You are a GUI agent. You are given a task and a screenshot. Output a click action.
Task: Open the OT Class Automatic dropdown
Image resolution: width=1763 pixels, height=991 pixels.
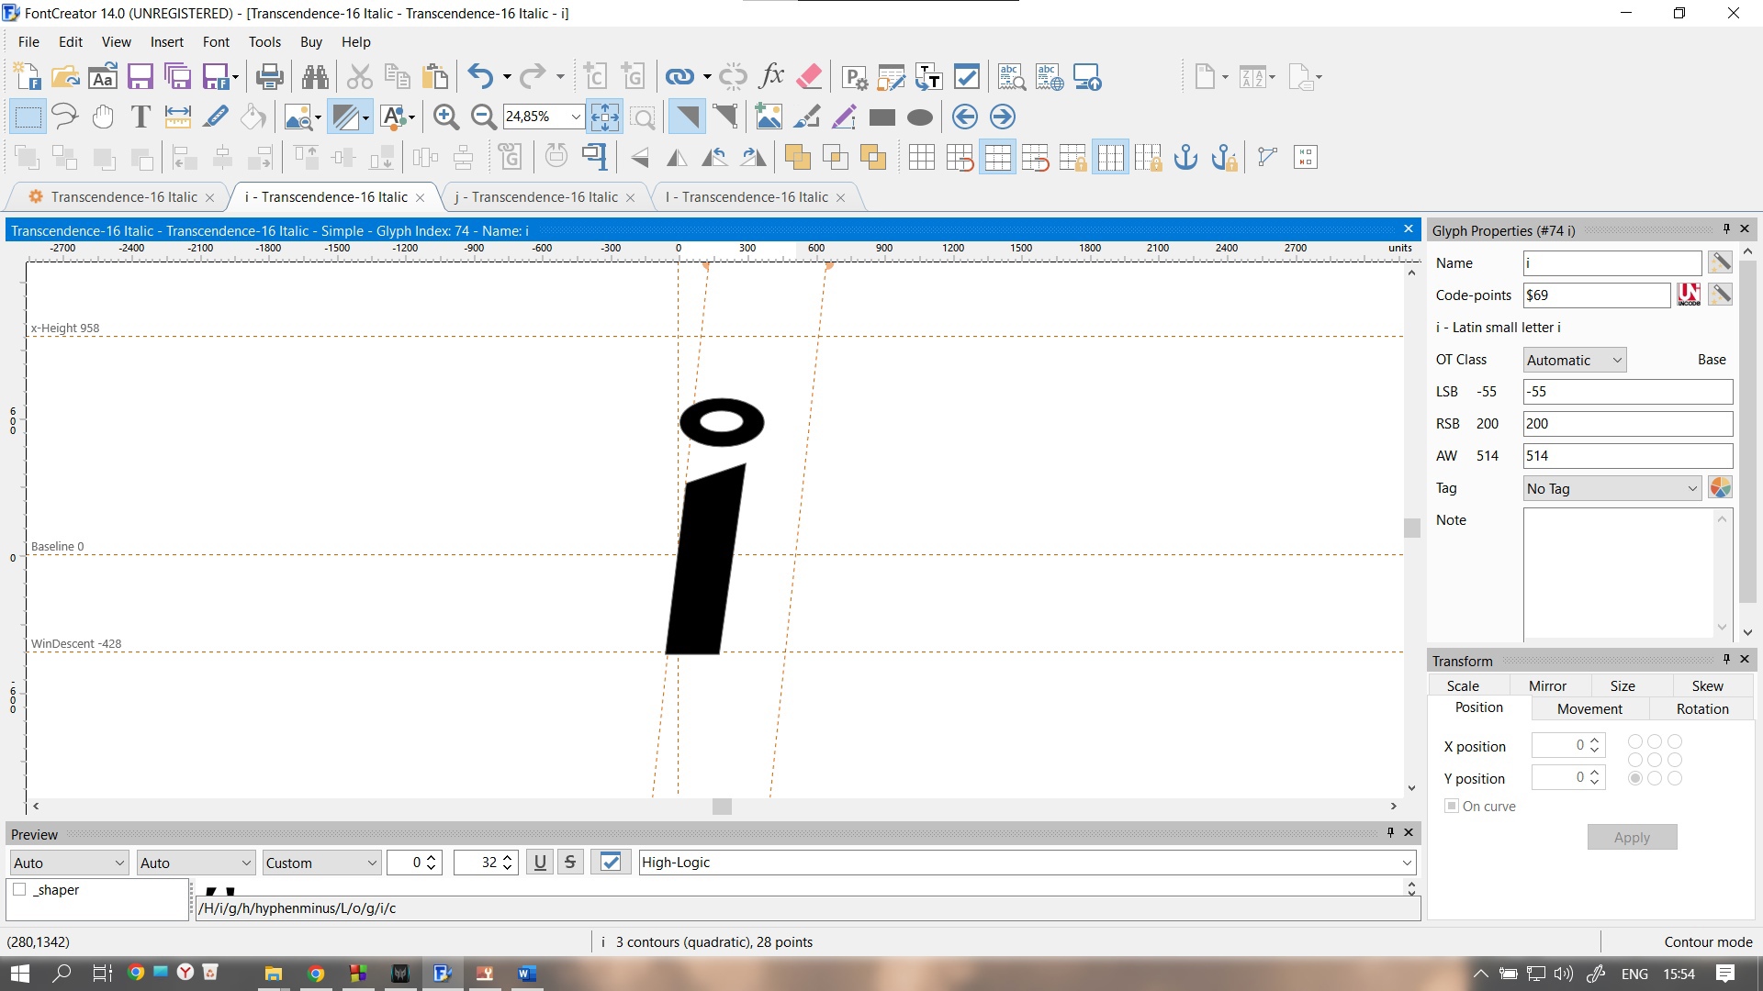pyautogui.click(x=1575, y=360)
